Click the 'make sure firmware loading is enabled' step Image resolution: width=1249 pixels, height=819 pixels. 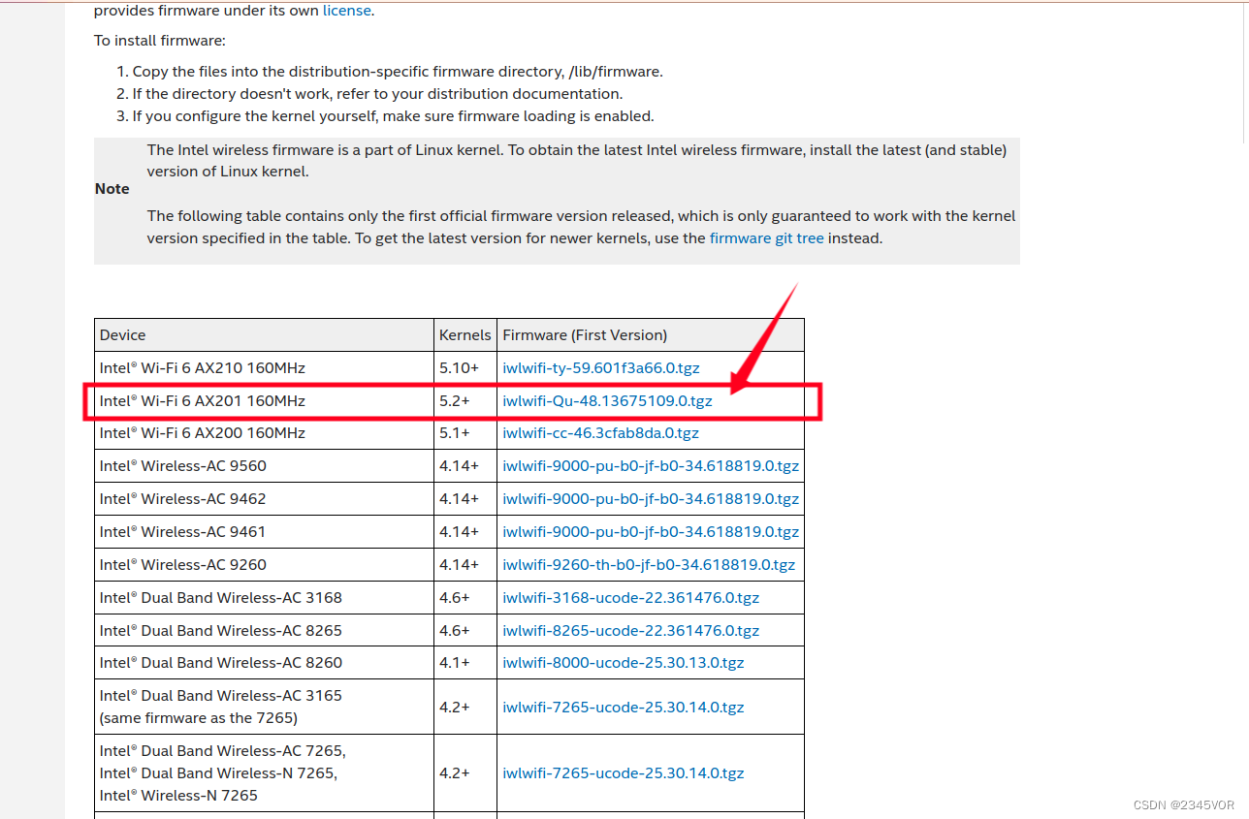[394, 116]
